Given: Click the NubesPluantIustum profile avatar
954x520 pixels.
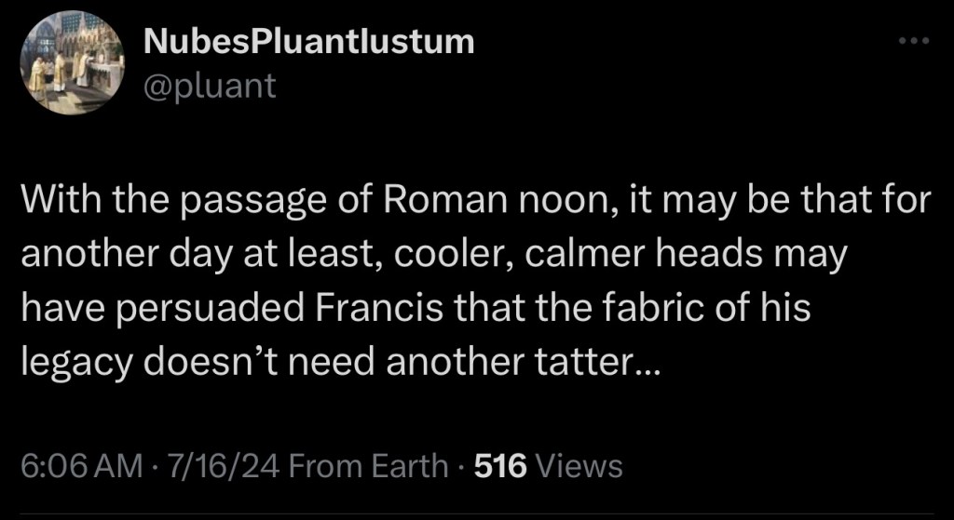Looking at the screenshot, I should click(73, 64).
